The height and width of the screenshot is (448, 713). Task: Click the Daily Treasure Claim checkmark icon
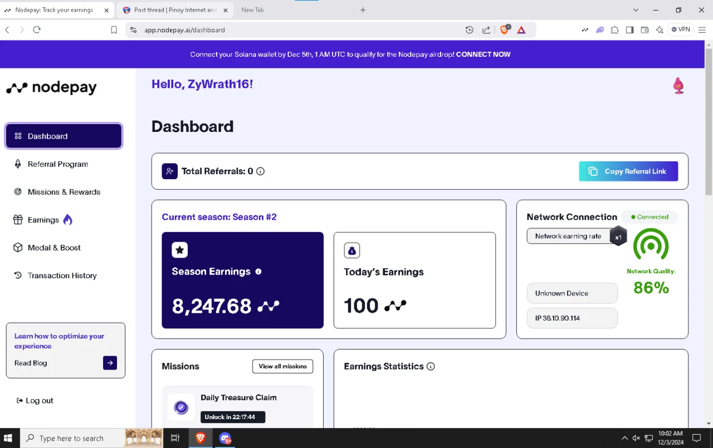(181, 407)
